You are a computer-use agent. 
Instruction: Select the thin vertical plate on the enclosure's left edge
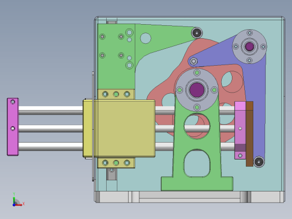click(x=93, y=126)
